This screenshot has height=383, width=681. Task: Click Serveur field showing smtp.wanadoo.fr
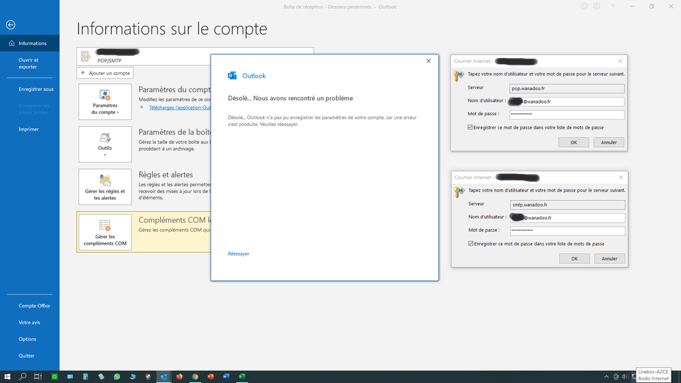pos(567,204)
